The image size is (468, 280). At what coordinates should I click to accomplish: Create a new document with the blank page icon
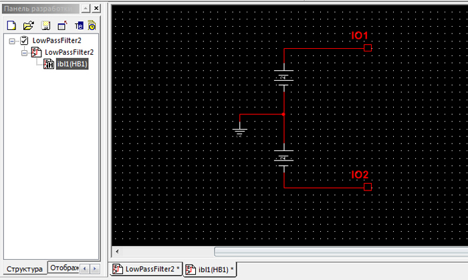tap(11, 25)
